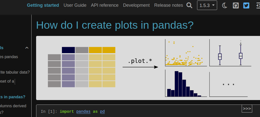This screenshot has width=260, height=117.
Task: Toggle dark mode with the moon icon
Action: pos(224,5)
